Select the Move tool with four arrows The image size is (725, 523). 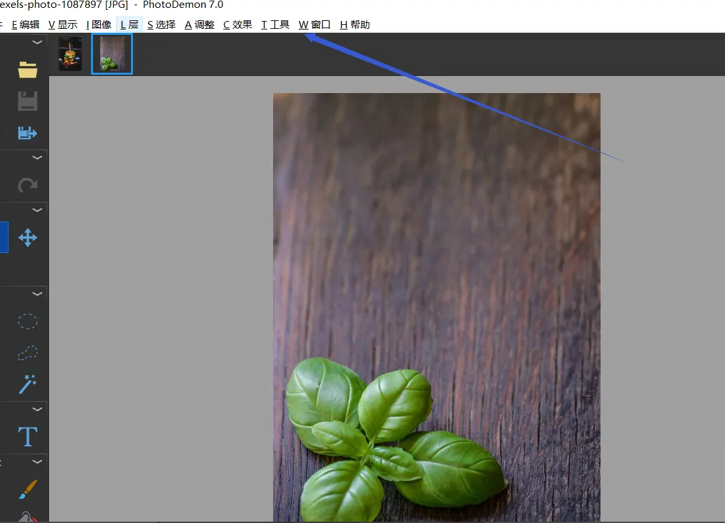(x=28, y=237)
